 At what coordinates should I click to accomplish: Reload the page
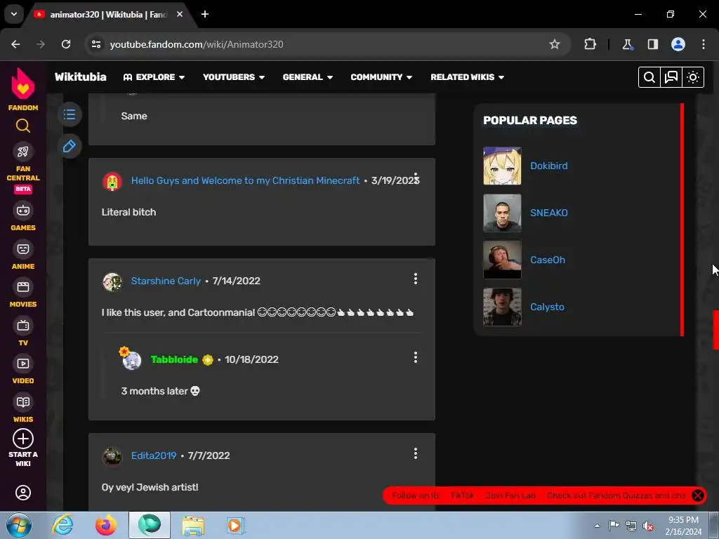(66, 44)
